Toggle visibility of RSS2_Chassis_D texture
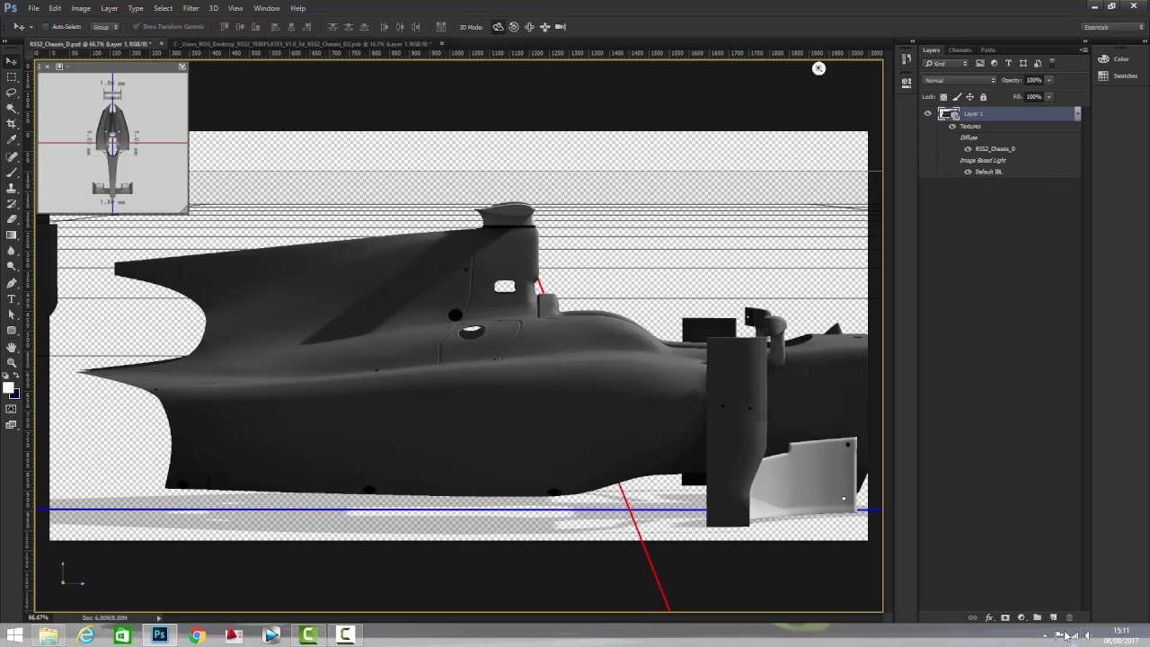1150x647 pixels. tap(968, 148)
